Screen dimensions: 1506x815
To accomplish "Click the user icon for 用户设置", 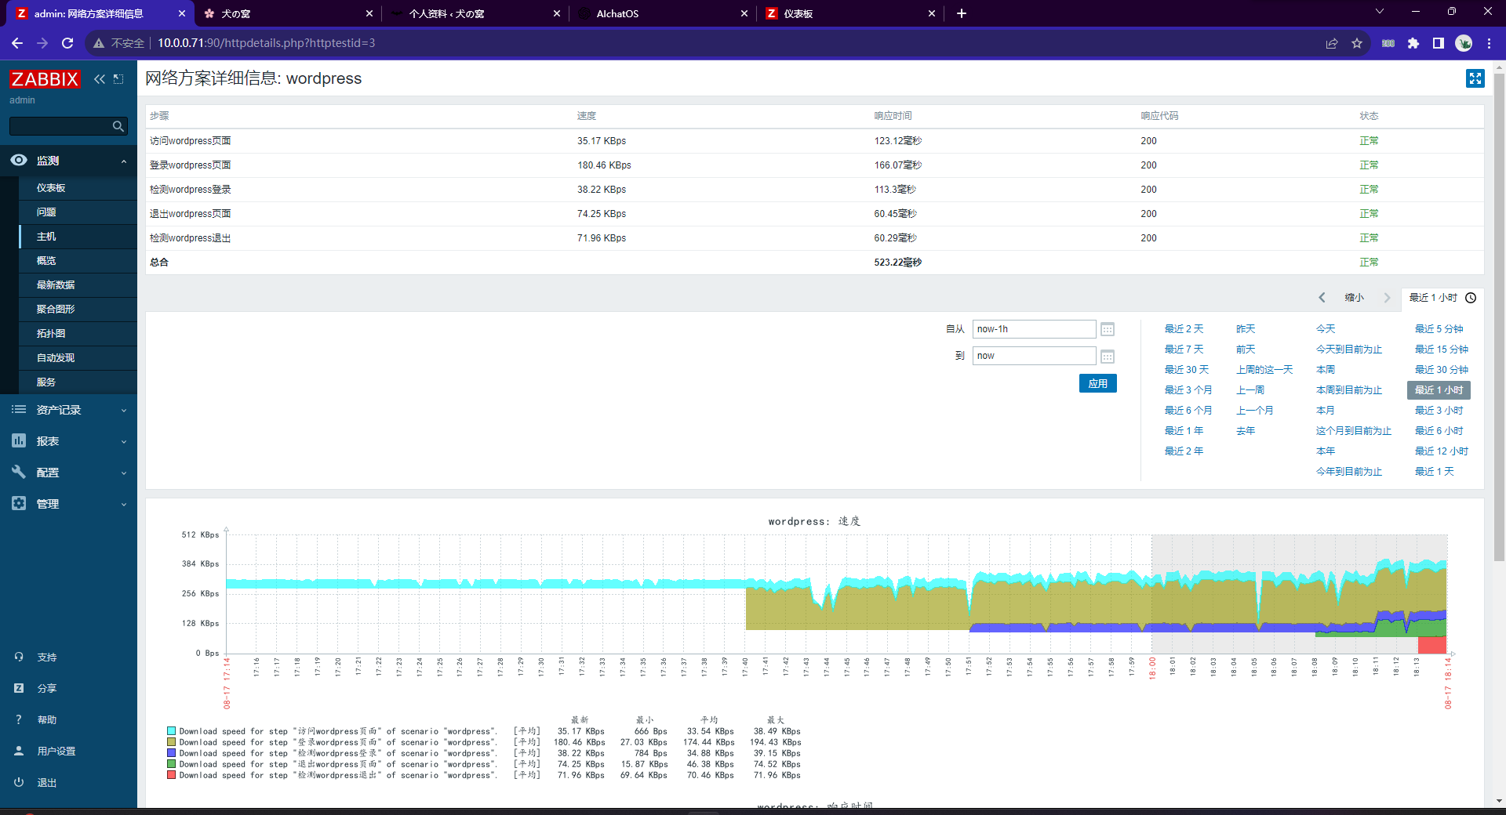I will [x=19, y=751].
